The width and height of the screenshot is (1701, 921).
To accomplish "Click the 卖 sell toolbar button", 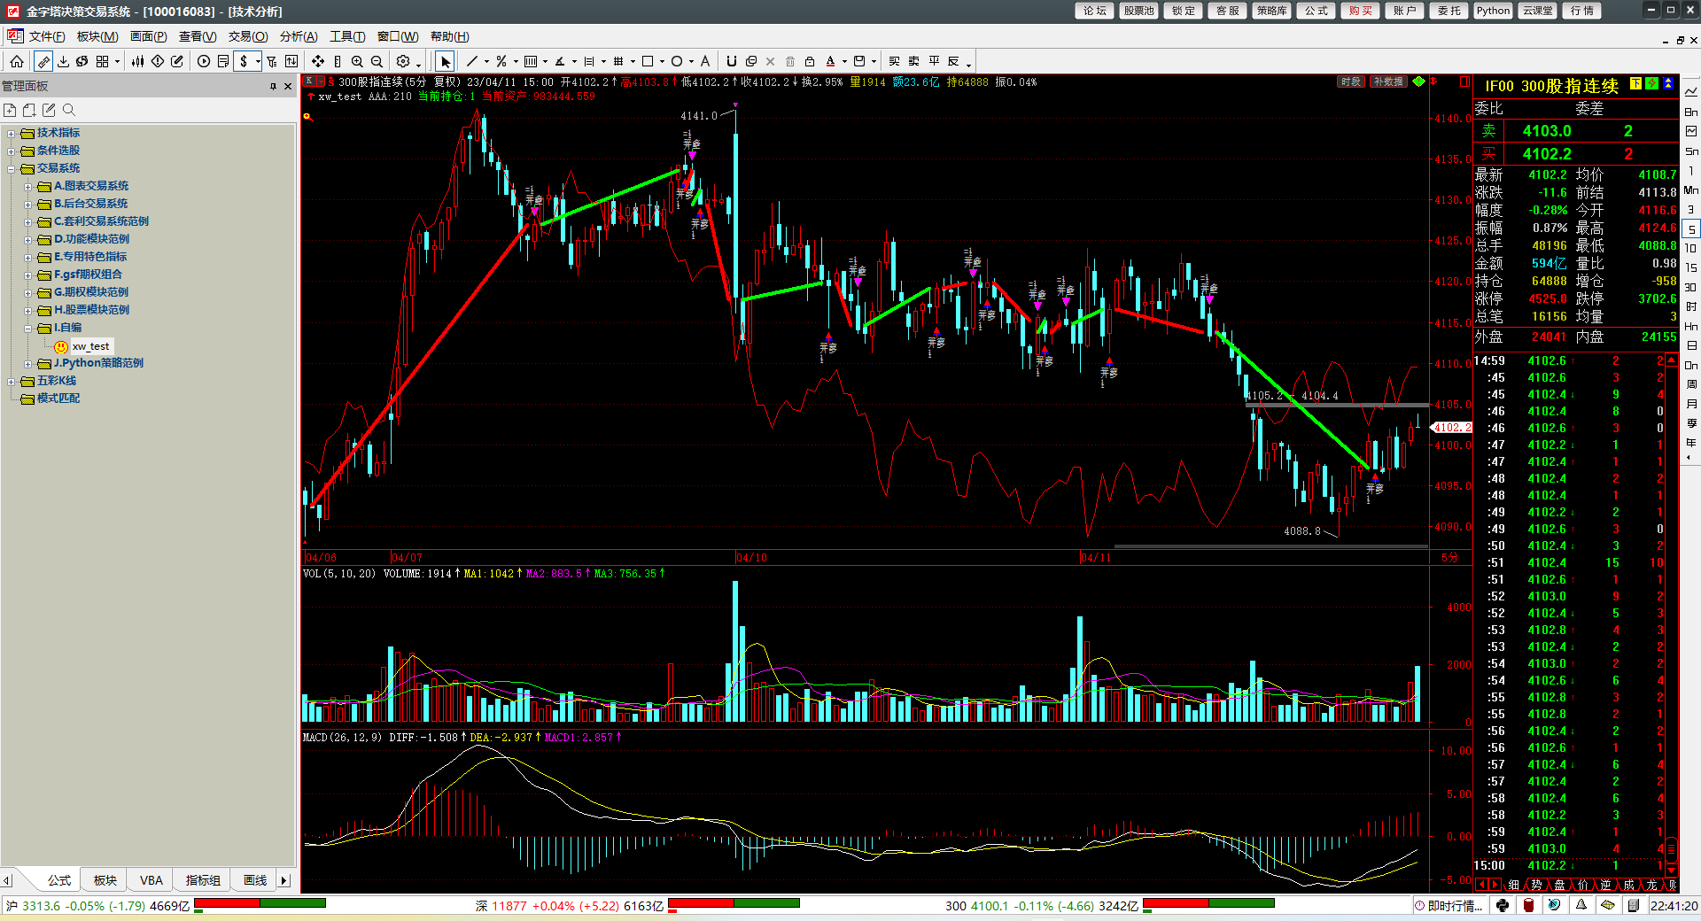I will pos(913,61).
